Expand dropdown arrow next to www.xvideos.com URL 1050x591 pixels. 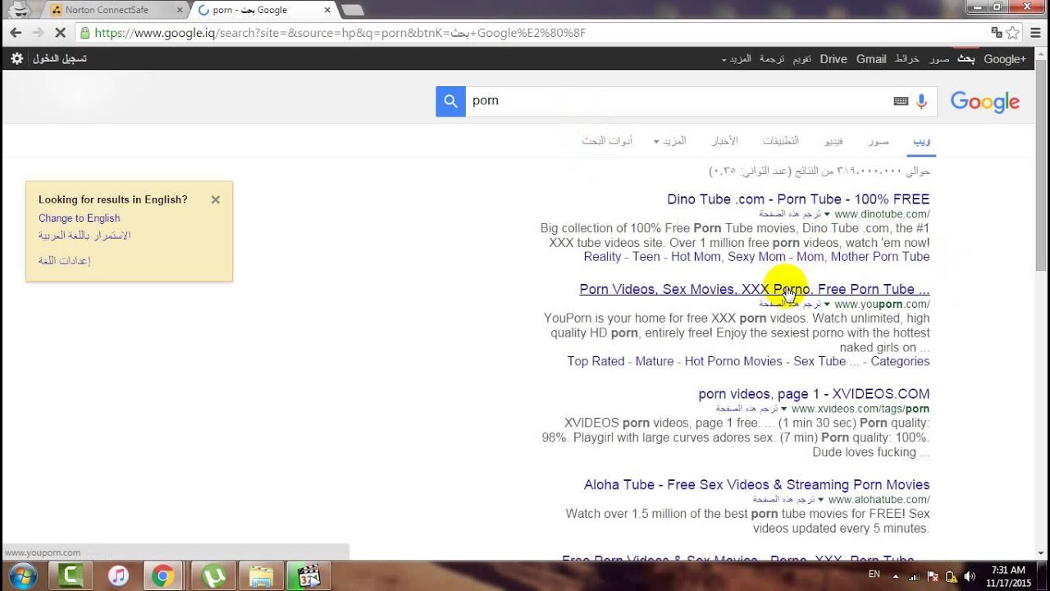(784, 409)
